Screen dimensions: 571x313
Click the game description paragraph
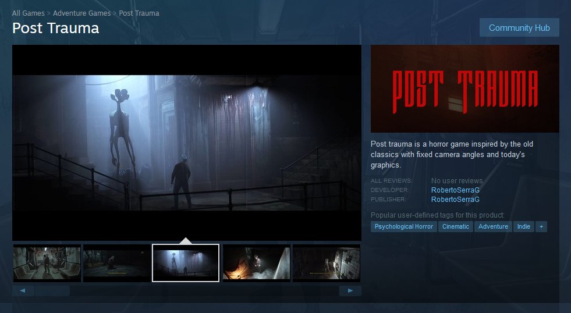point(452,154)
